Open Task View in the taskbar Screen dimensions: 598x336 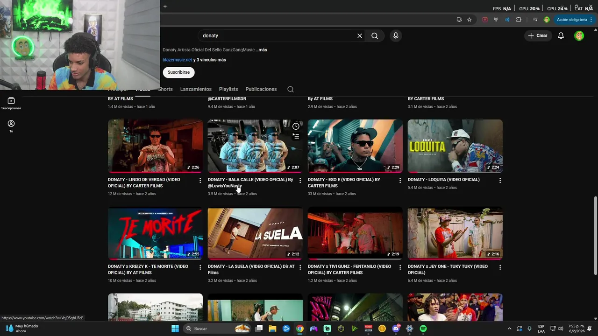point(259,329)
